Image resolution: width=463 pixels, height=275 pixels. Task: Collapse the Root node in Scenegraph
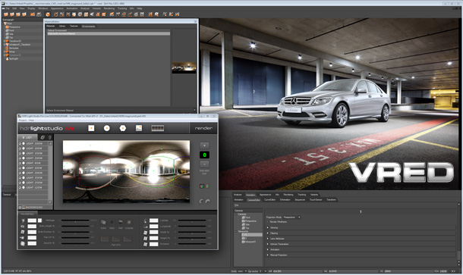point(3,23)
